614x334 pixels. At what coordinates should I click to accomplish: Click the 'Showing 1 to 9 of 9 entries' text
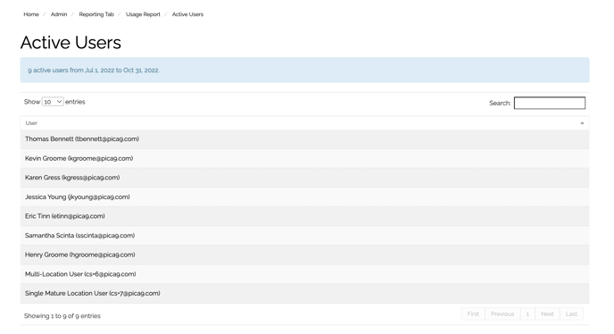pyautogui.click(x=62, y=316)
